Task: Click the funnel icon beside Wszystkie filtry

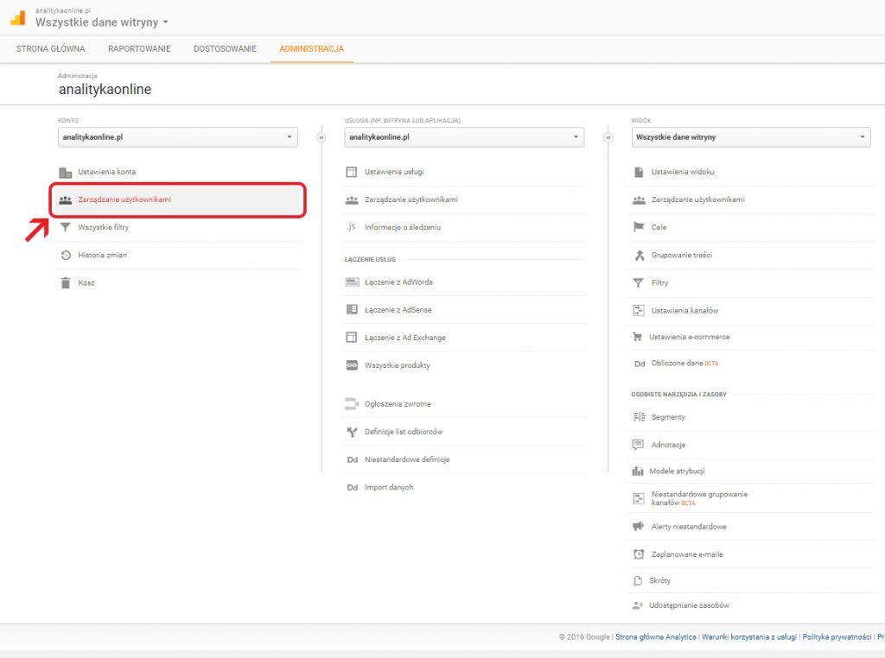Action: (66, 227)
